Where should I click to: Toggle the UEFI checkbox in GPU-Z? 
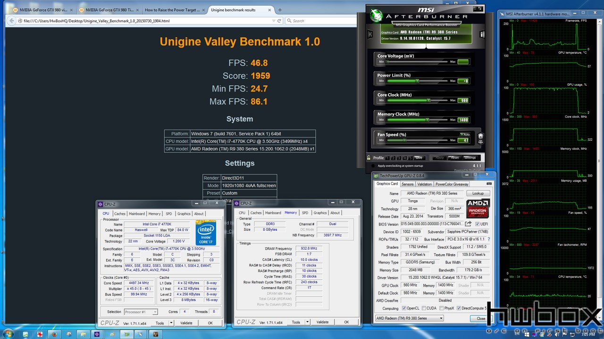(x=478, y=224)
